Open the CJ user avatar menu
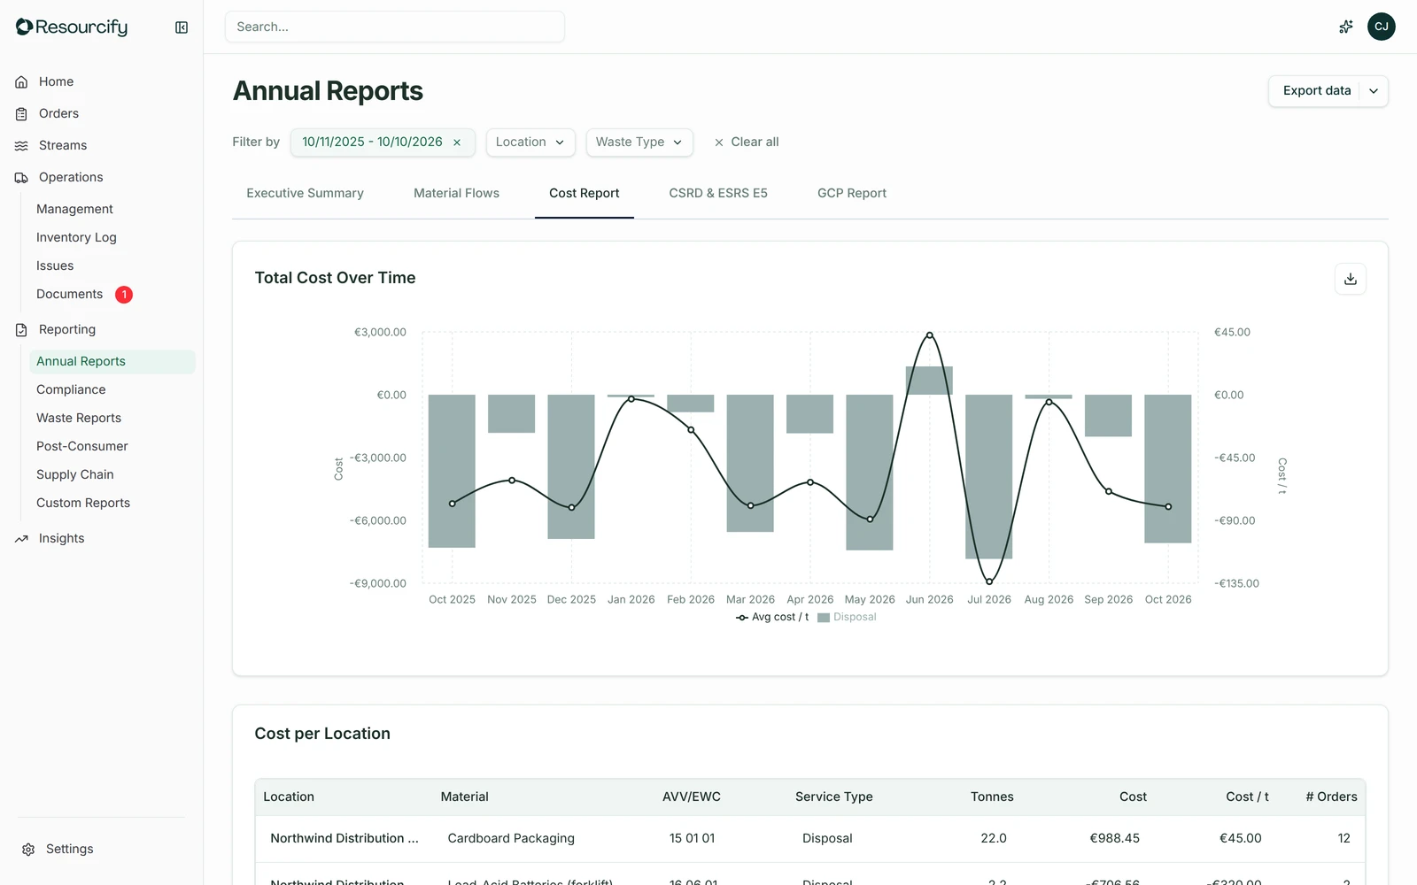The width and height of the screenshot is (1417, 885). pyautogui.click(x=1382, y=27)
